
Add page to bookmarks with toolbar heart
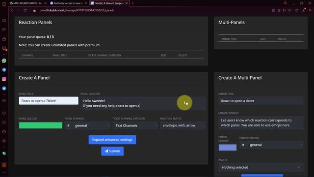click(x=289, y=10)
